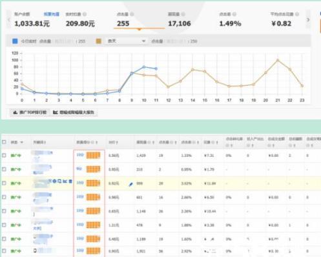Open the info icon beside the 17,106 impressions label
Screen dimensions: 321x257
(183, 14)
